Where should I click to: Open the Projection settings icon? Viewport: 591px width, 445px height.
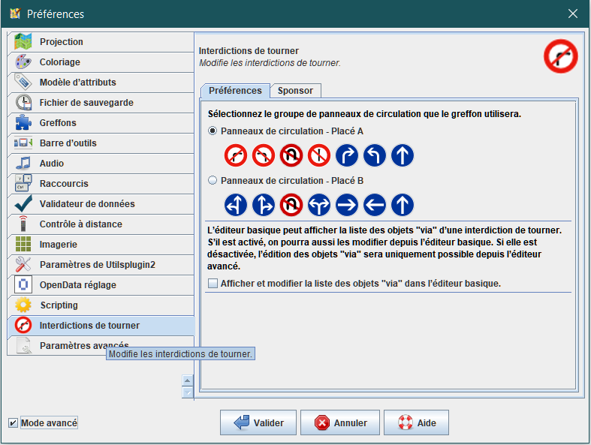pyautogui.click(x=23, y=41)
